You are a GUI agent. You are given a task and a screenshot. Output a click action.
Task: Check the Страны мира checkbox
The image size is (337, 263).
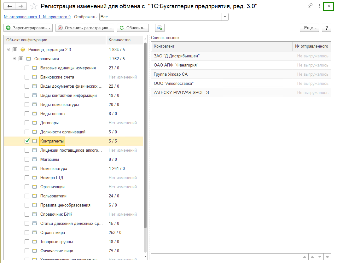pyautogui.click(x=27, y=232)
